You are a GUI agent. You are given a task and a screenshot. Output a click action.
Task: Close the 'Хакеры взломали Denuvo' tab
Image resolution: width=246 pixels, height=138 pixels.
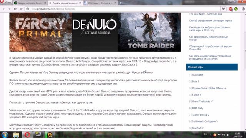pyautogui.click(x=45, y=3)
